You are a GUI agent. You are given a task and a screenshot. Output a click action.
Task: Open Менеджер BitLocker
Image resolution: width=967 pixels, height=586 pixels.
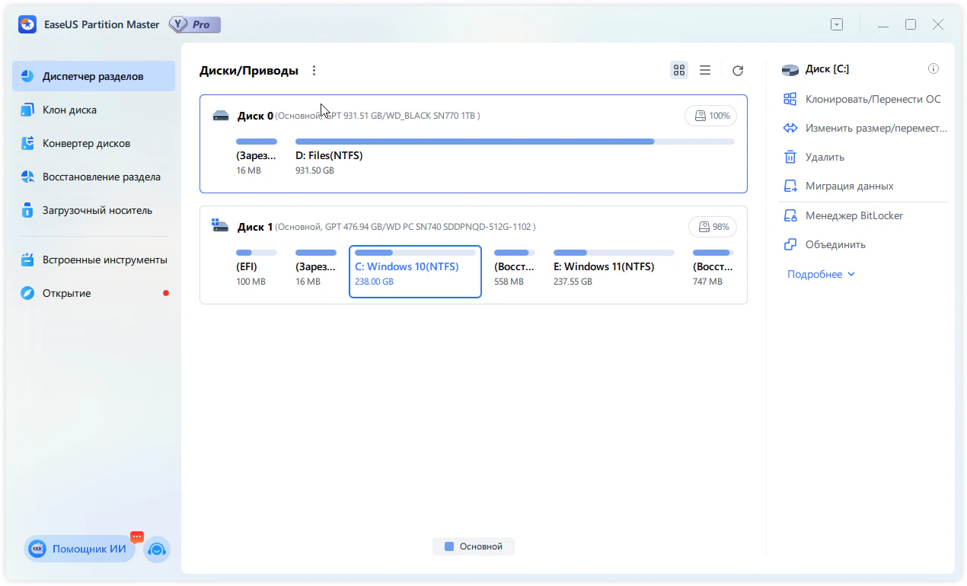(854, 216)
